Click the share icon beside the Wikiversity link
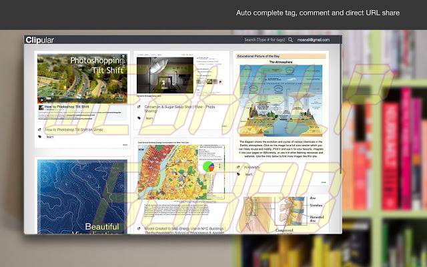 [x=238, y=167]
